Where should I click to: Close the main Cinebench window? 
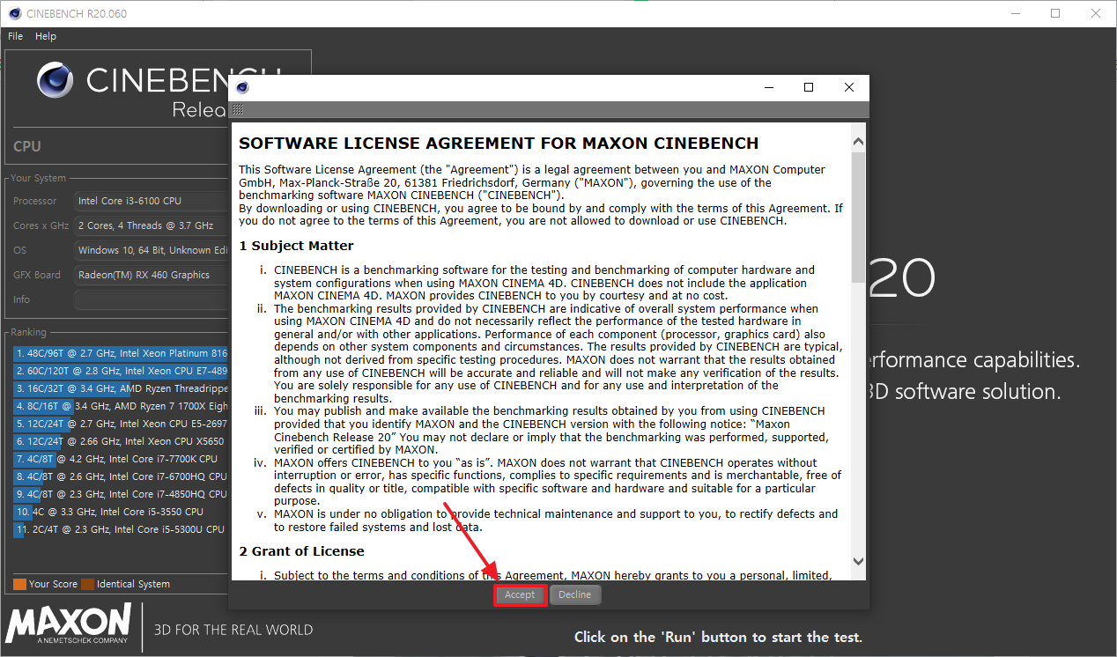coord(1096,13)
